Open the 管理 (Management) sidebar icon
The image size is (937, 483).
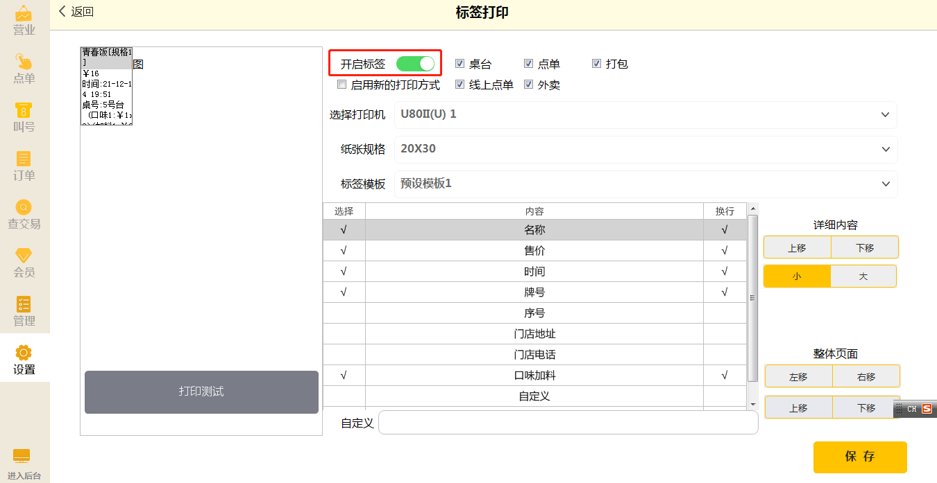click(24, 312)
